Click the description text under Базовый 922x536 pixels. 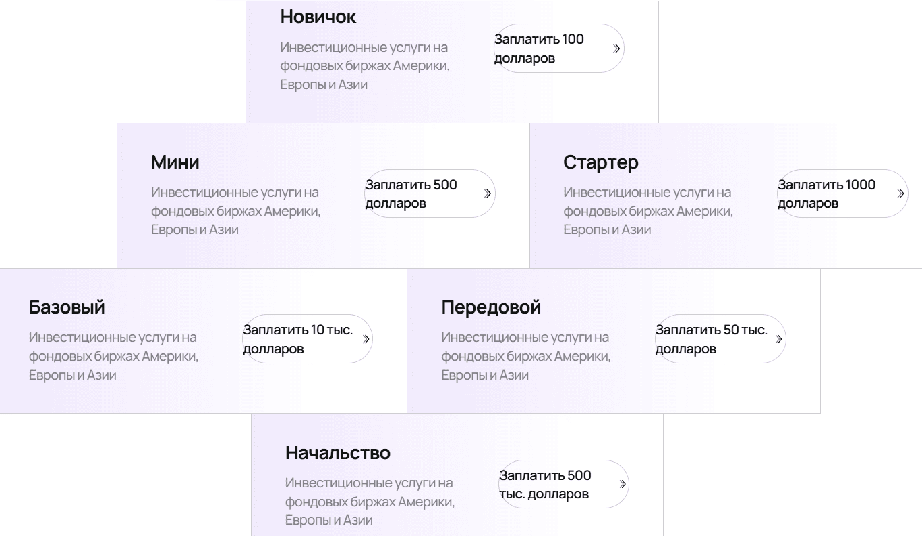[x=113, y=356]
